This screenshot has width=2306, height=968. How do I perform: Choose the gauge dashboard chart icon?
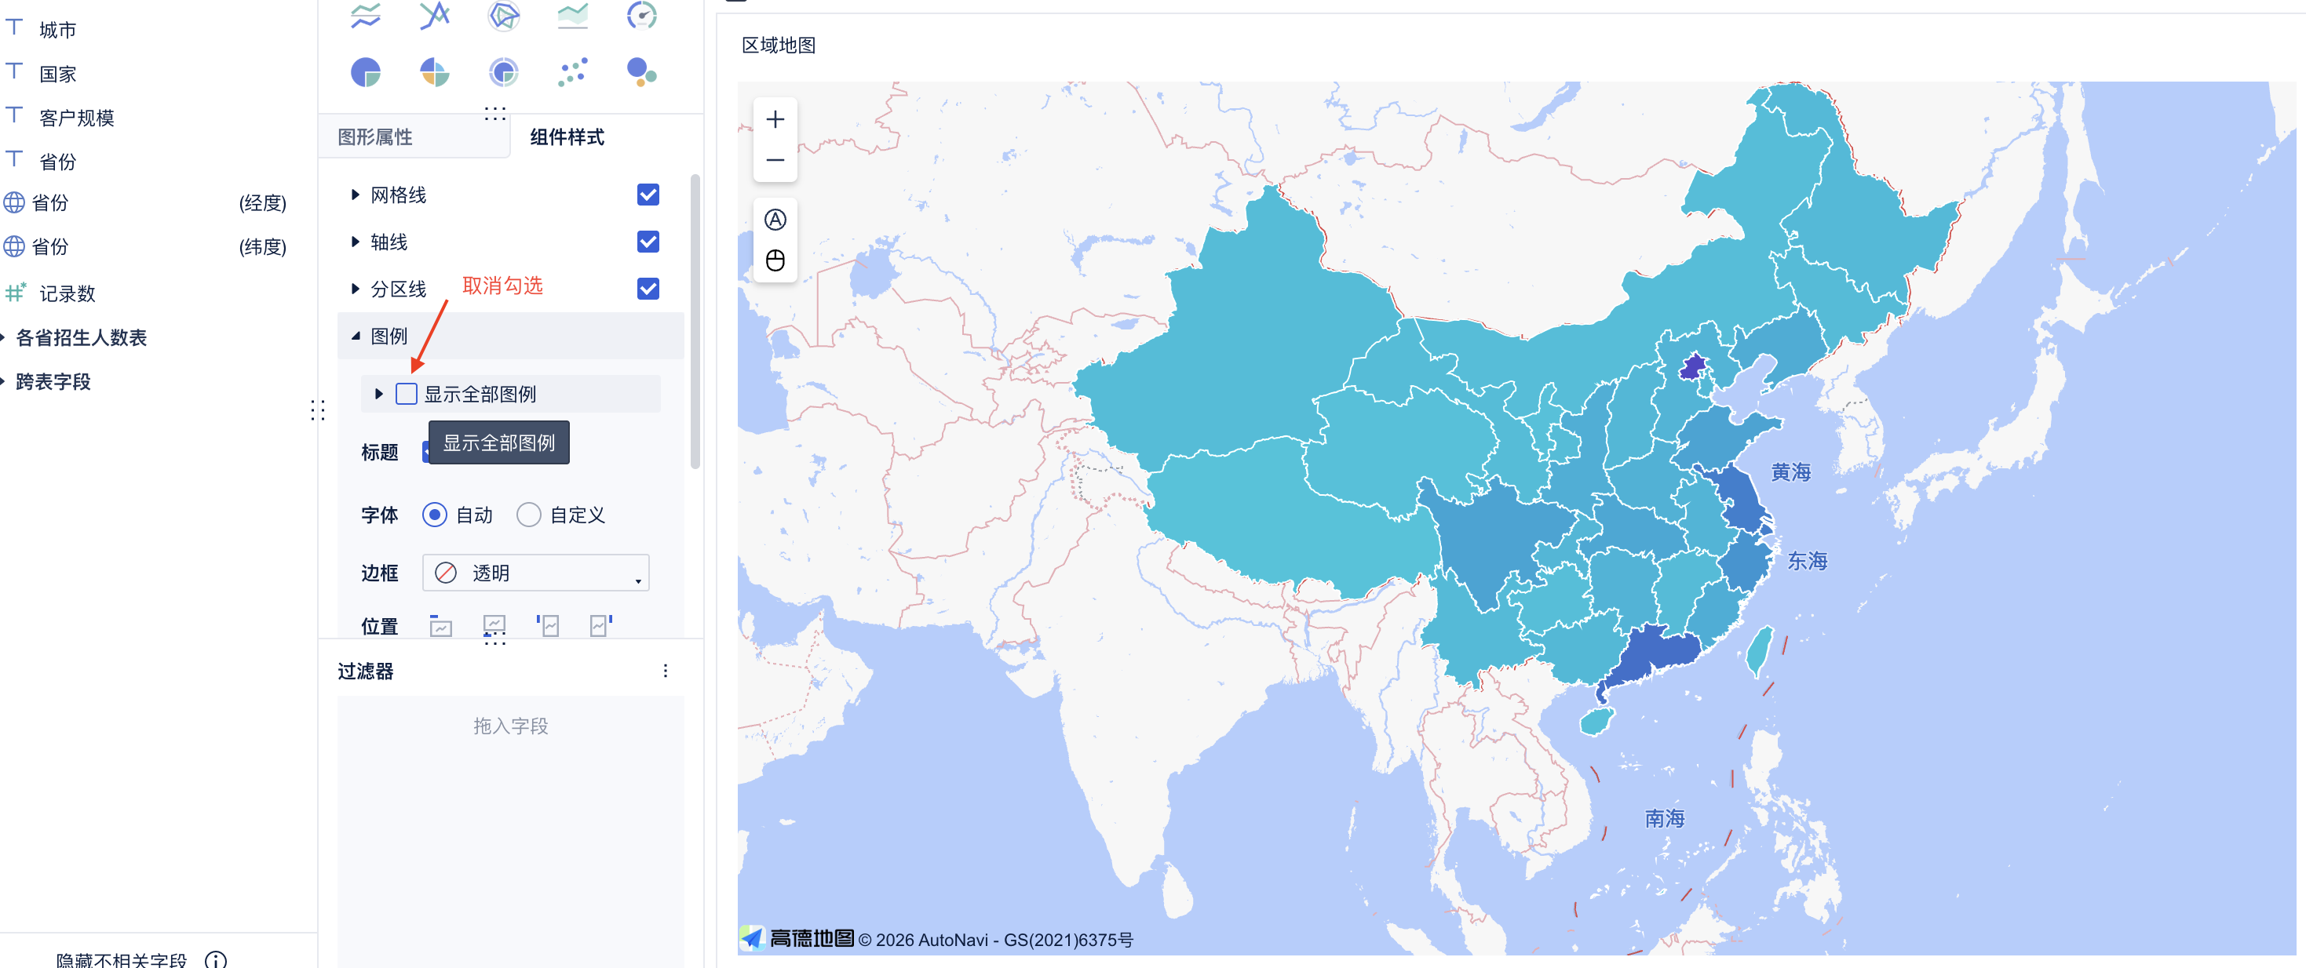pos(641,15)
